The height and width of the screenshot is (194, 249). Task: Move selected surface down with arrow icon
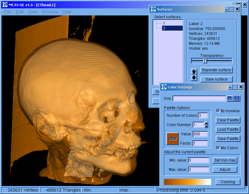194,78
